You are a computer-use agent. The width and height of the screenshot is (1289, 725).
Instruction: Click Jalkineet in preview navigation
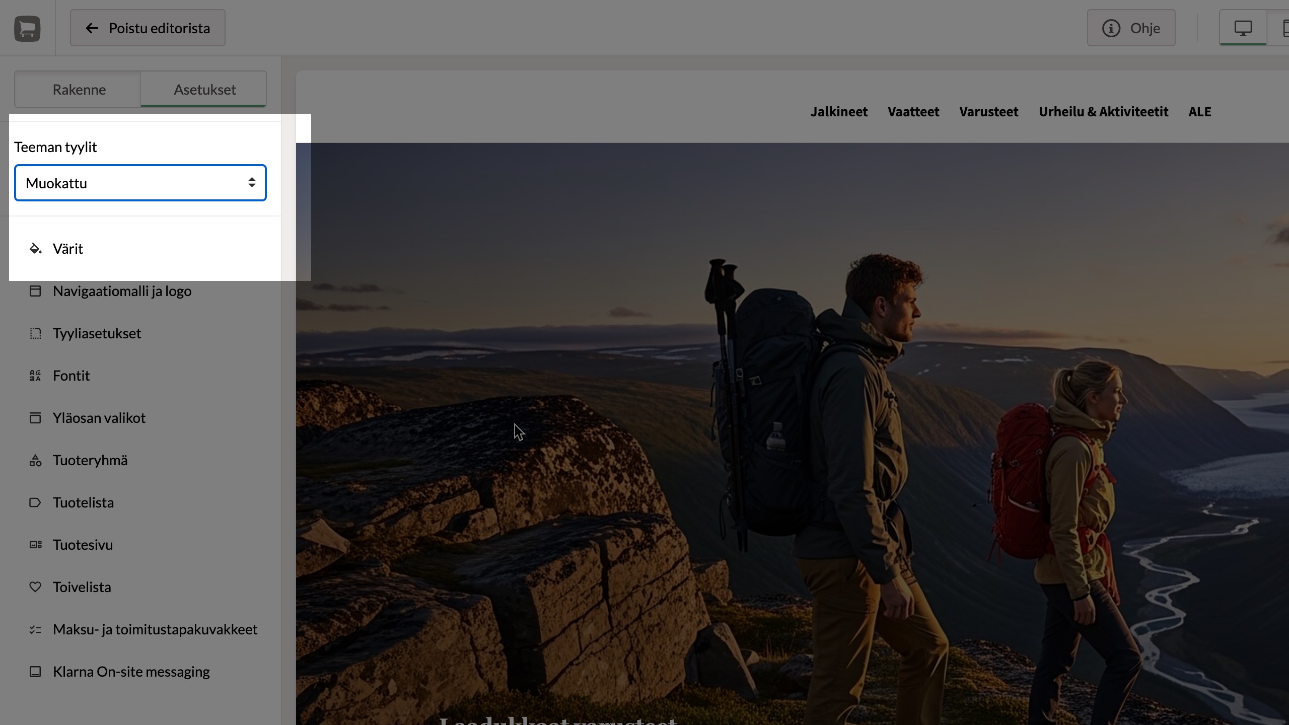click(x=839, y=112)
